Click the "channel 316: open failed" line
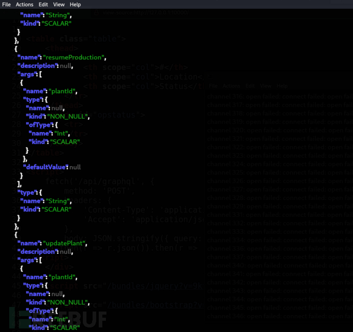 (x=280, y=97)
